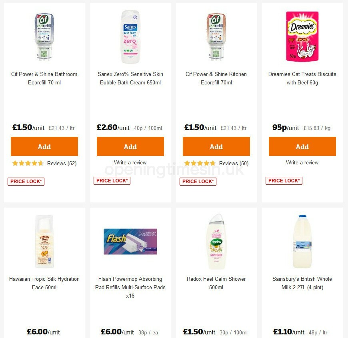Click the Sanex bath foam bottle image

[130, 36]
